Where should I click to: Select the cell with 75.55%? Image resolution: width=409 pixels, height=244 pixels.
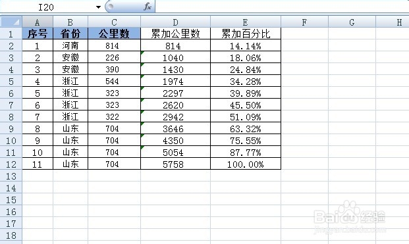(246, 140)
